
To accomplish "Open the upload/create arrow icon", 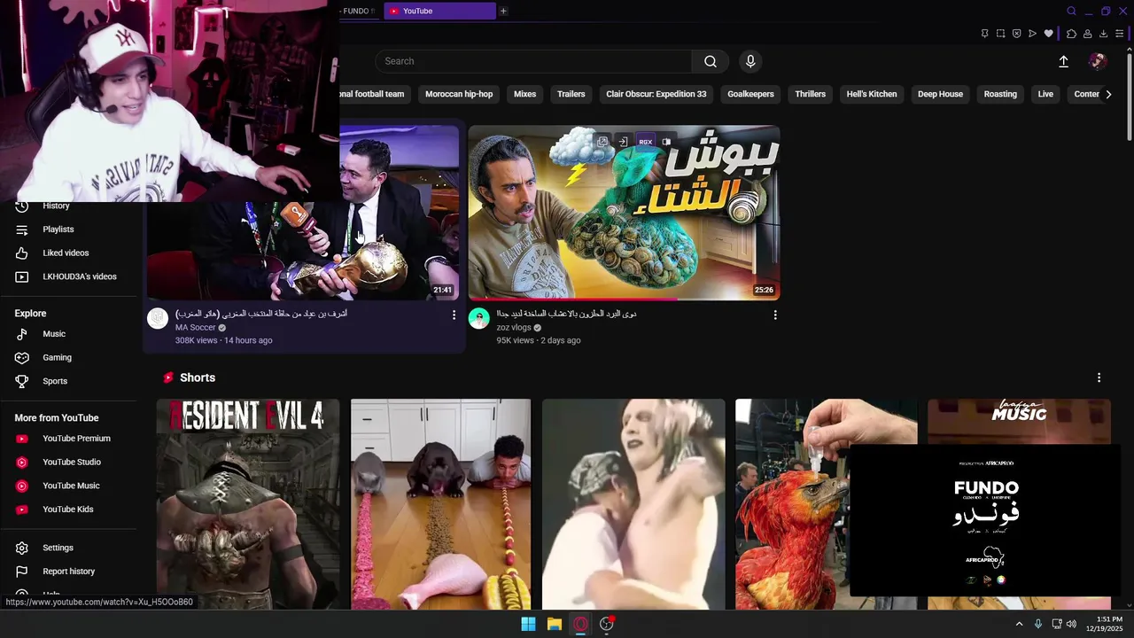I will (x=1063, y=61).
